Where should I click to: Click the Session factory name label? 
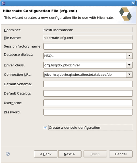point(23,46)
